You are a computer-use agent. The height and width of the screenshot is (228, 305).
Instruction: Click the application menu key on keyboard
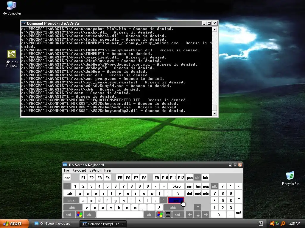point(168,215)
